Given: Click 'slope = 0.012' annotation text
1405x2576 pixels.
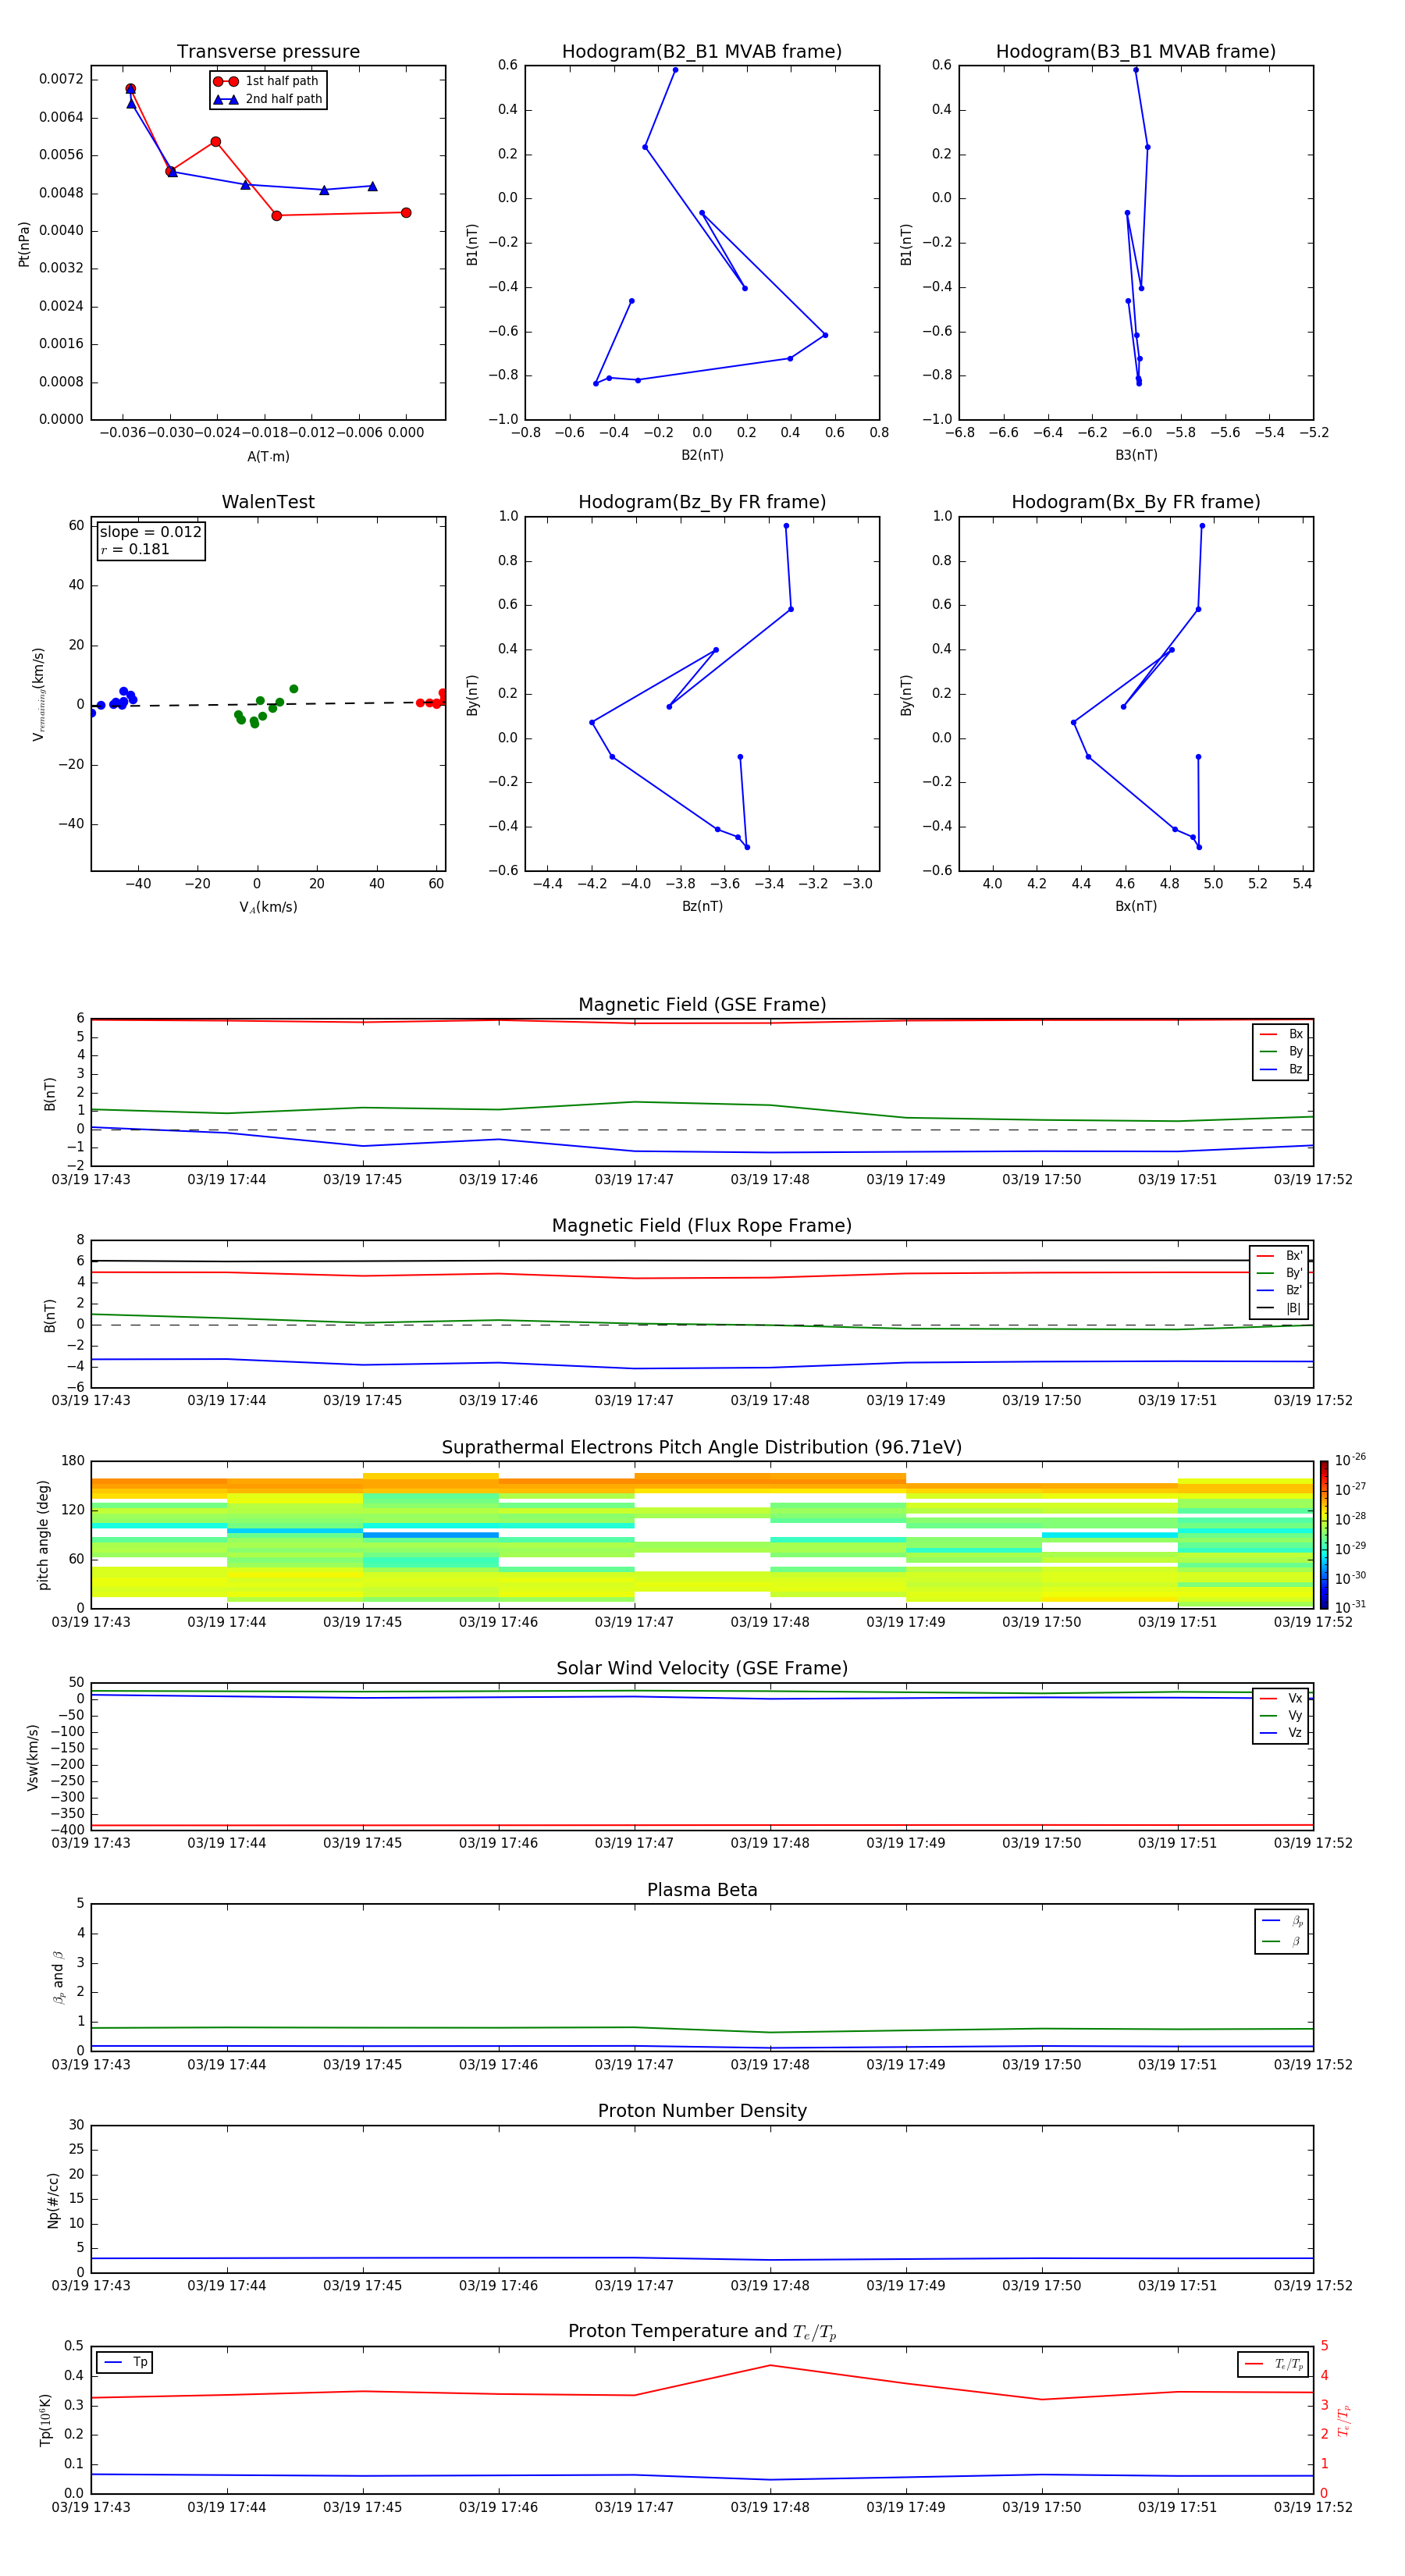Looking at the screenshot, I should [x=151, y=532].
